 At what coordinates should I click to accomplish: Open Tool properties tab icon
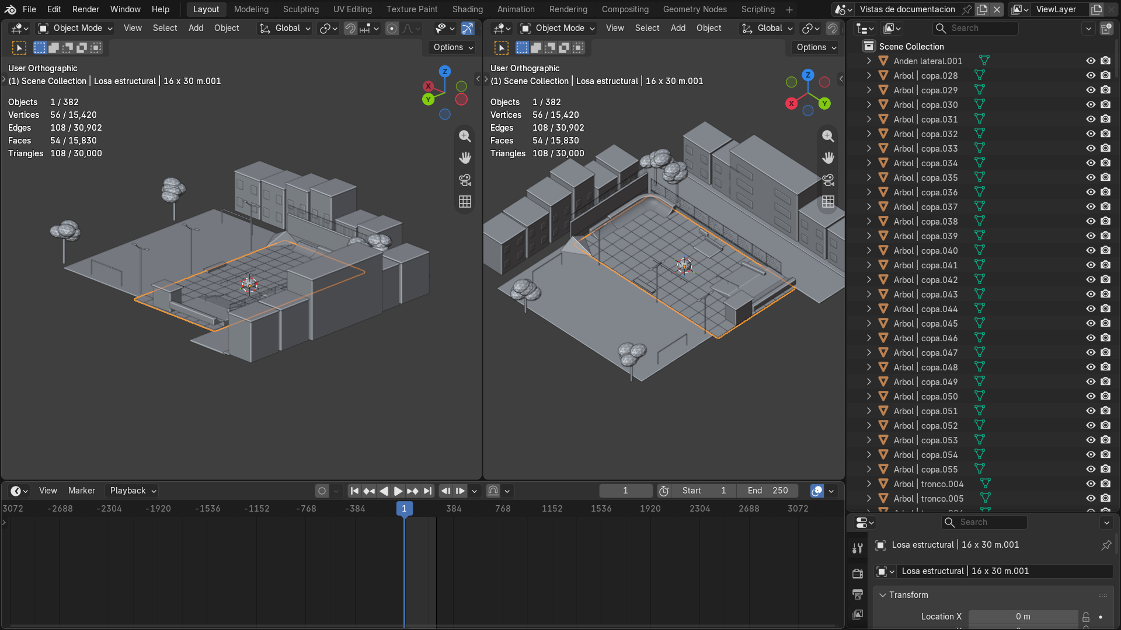point(858,548)
